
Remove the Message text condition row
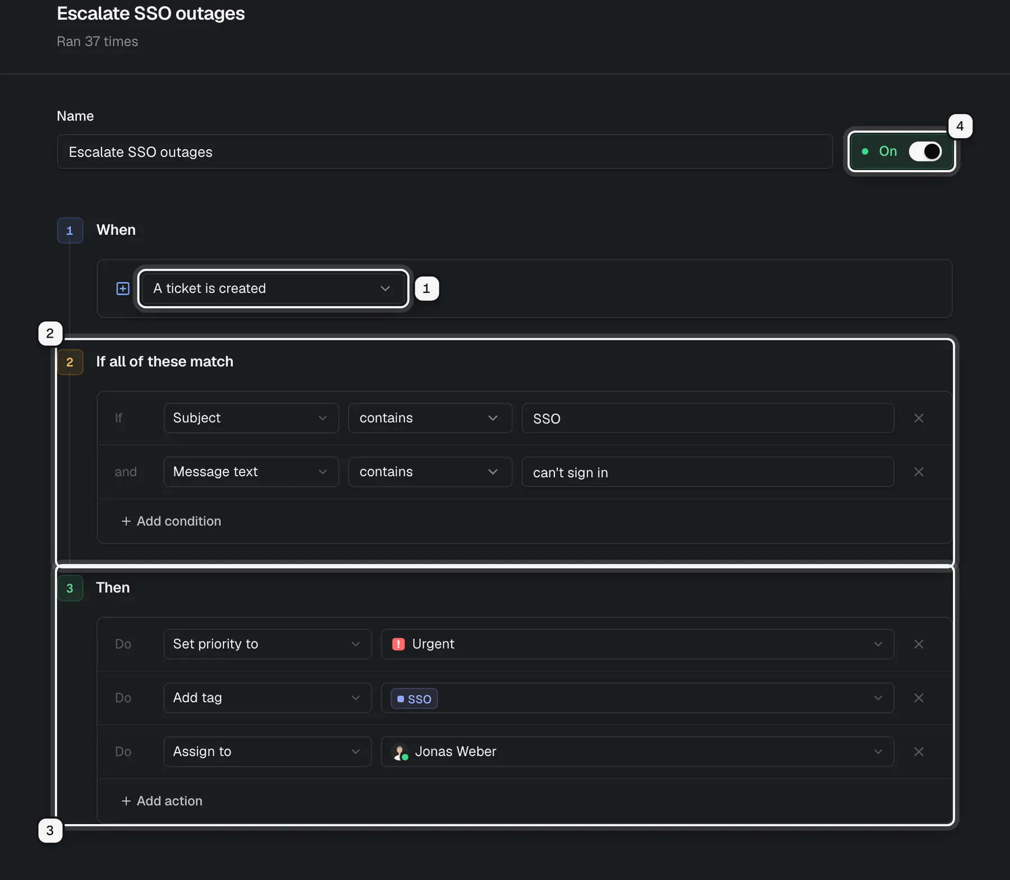coord(919,472)
